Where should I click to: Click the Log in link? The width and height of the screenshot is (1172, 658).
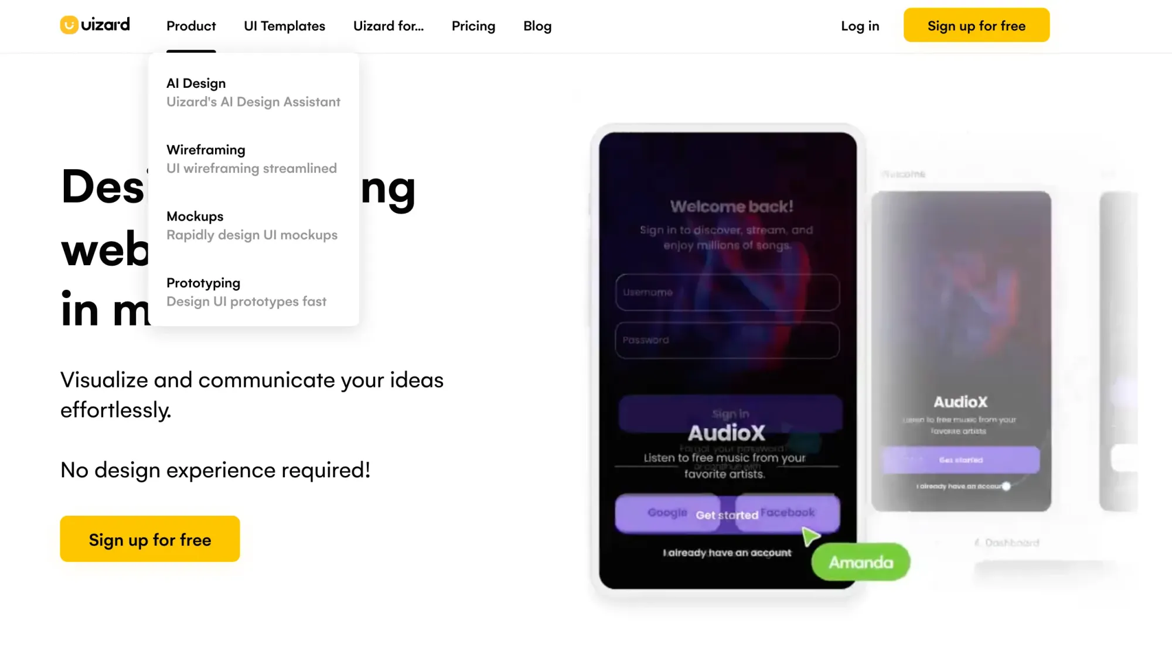(x=860, y=26)
